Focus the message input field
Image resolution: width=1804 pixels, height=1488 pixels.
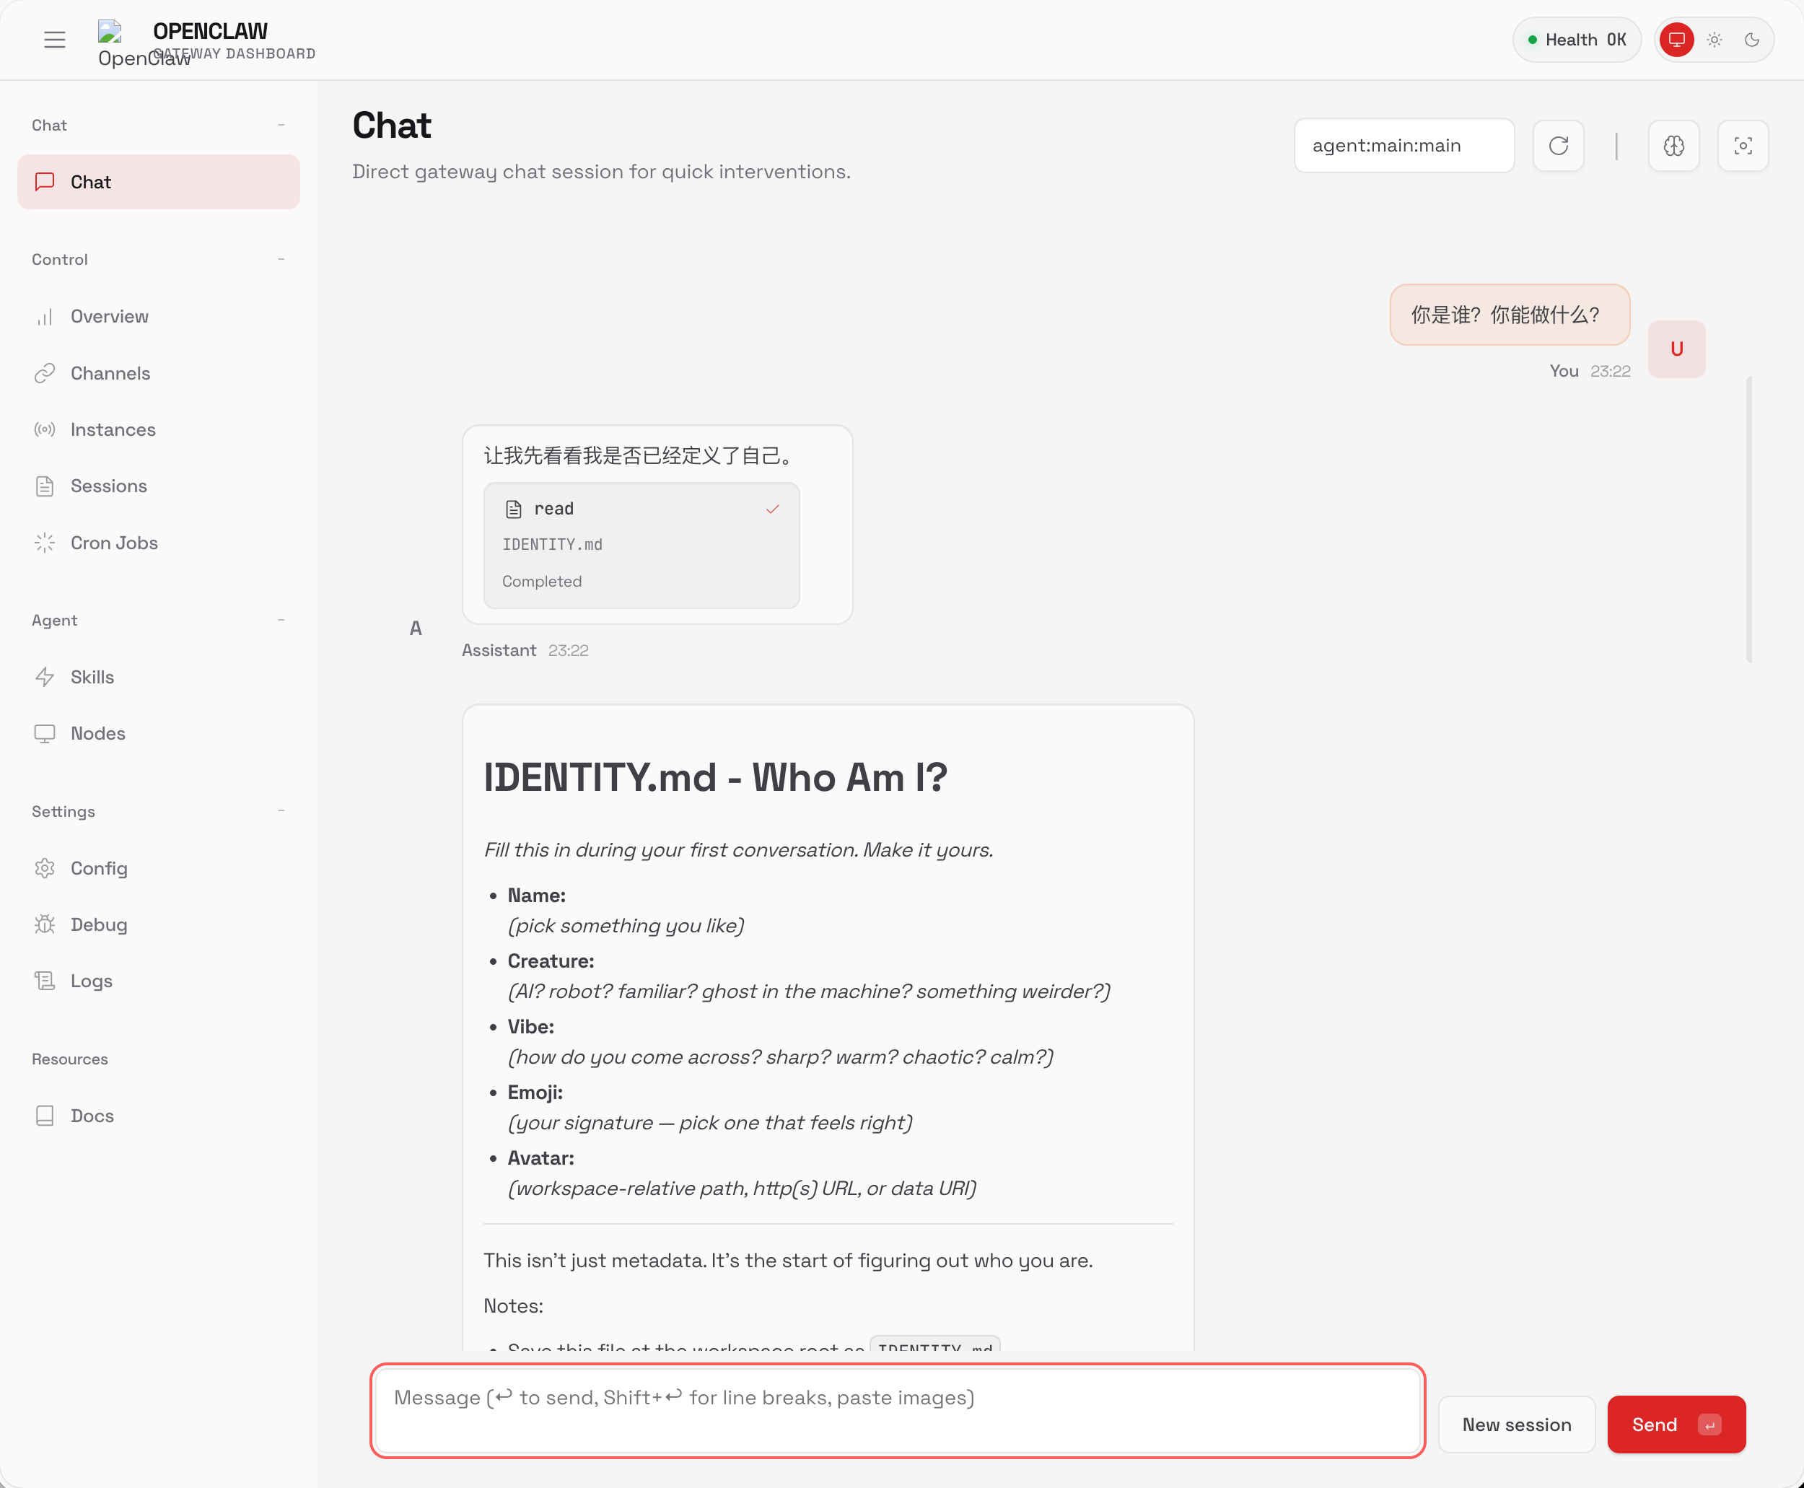point(896,1411)
